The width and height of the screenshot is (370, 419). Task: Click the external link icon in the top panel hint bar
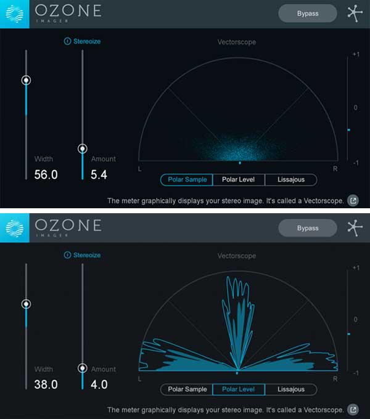tap(353, 201)
